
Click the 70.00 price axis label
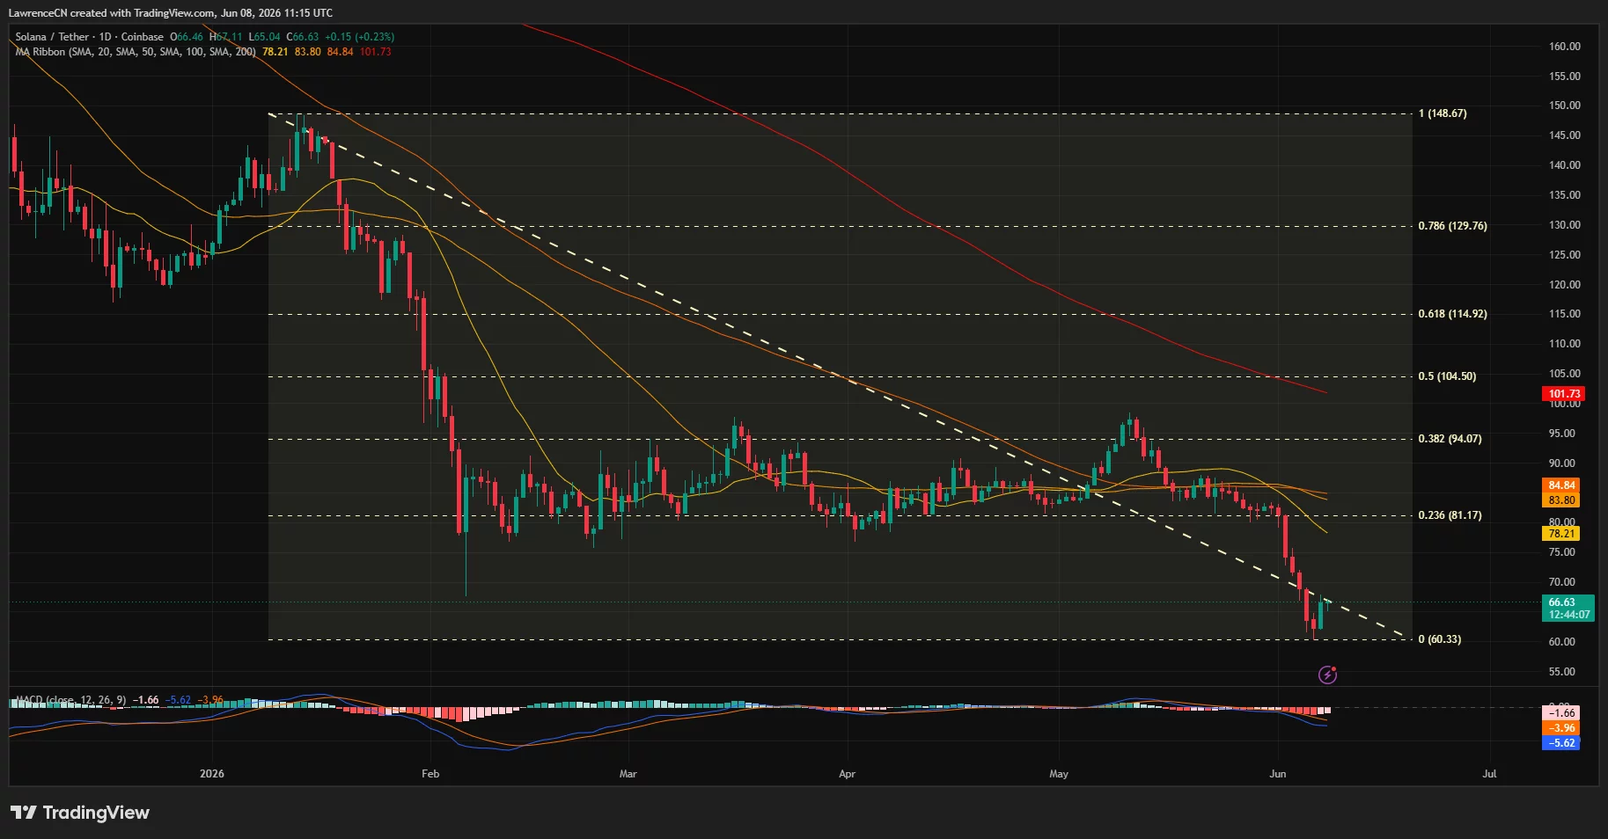click(x=1562, y=582)
